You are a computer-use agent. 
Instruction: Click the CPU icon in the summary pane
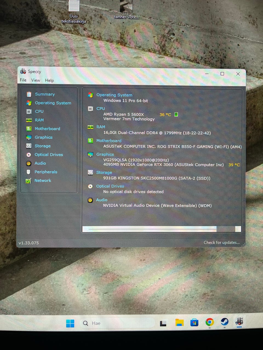pyautogui.click(x=90, y=109)
